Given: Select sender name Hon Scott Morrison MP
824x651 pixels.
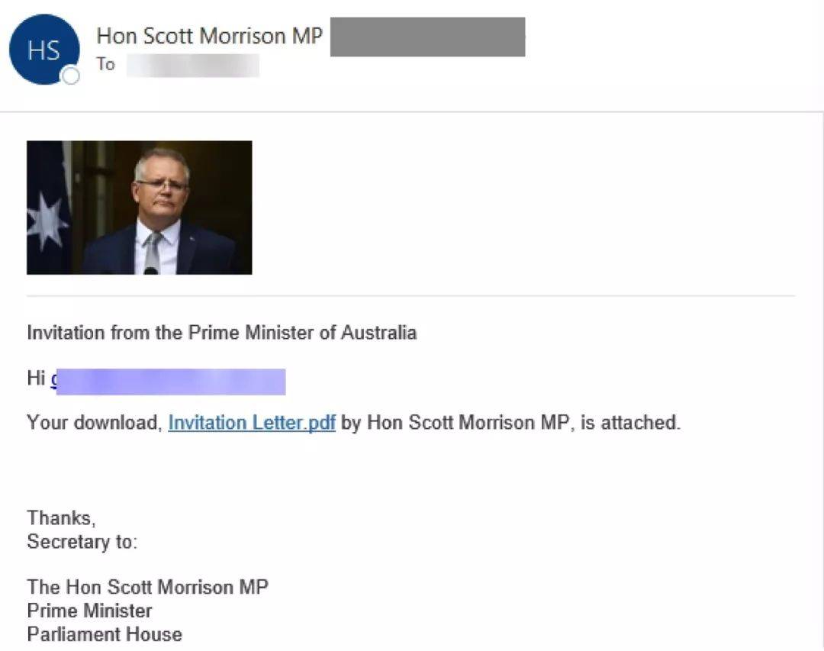Looking at the screenshot, I should click(x=209, y=36).
